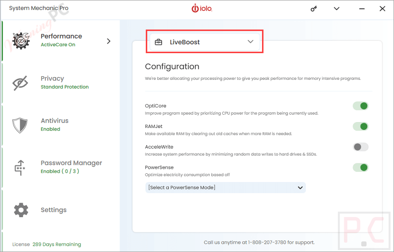Close the System Mechanic Pro window

383,8
